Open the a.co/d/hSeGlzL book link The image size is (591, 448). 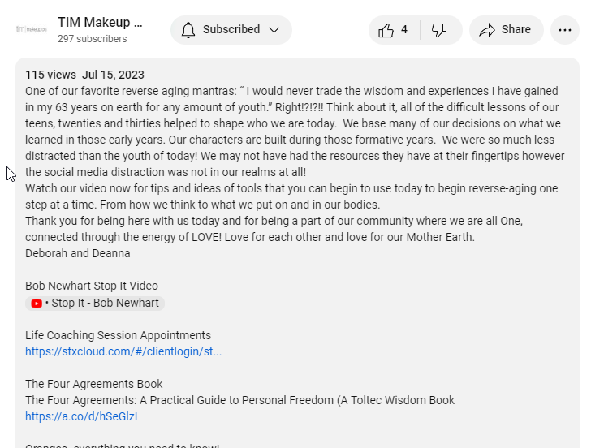pyautogui.click(x=83, y=417)
